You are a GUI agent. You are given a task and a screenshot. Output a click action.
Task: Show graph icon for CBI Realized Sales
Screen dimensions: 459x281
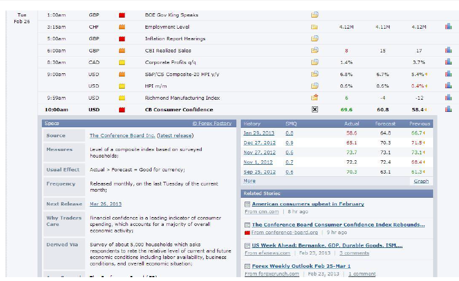coord(449,50)
